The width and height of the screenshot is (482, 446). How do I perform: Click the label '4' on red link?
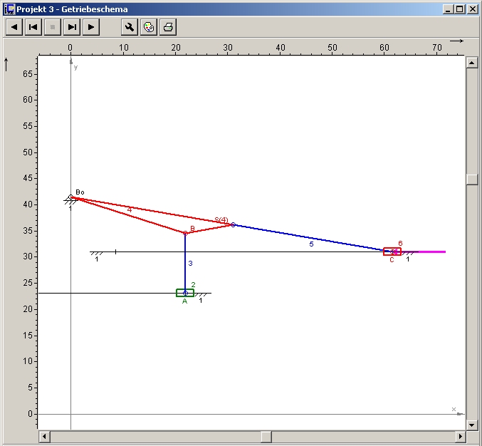(129, 209)
